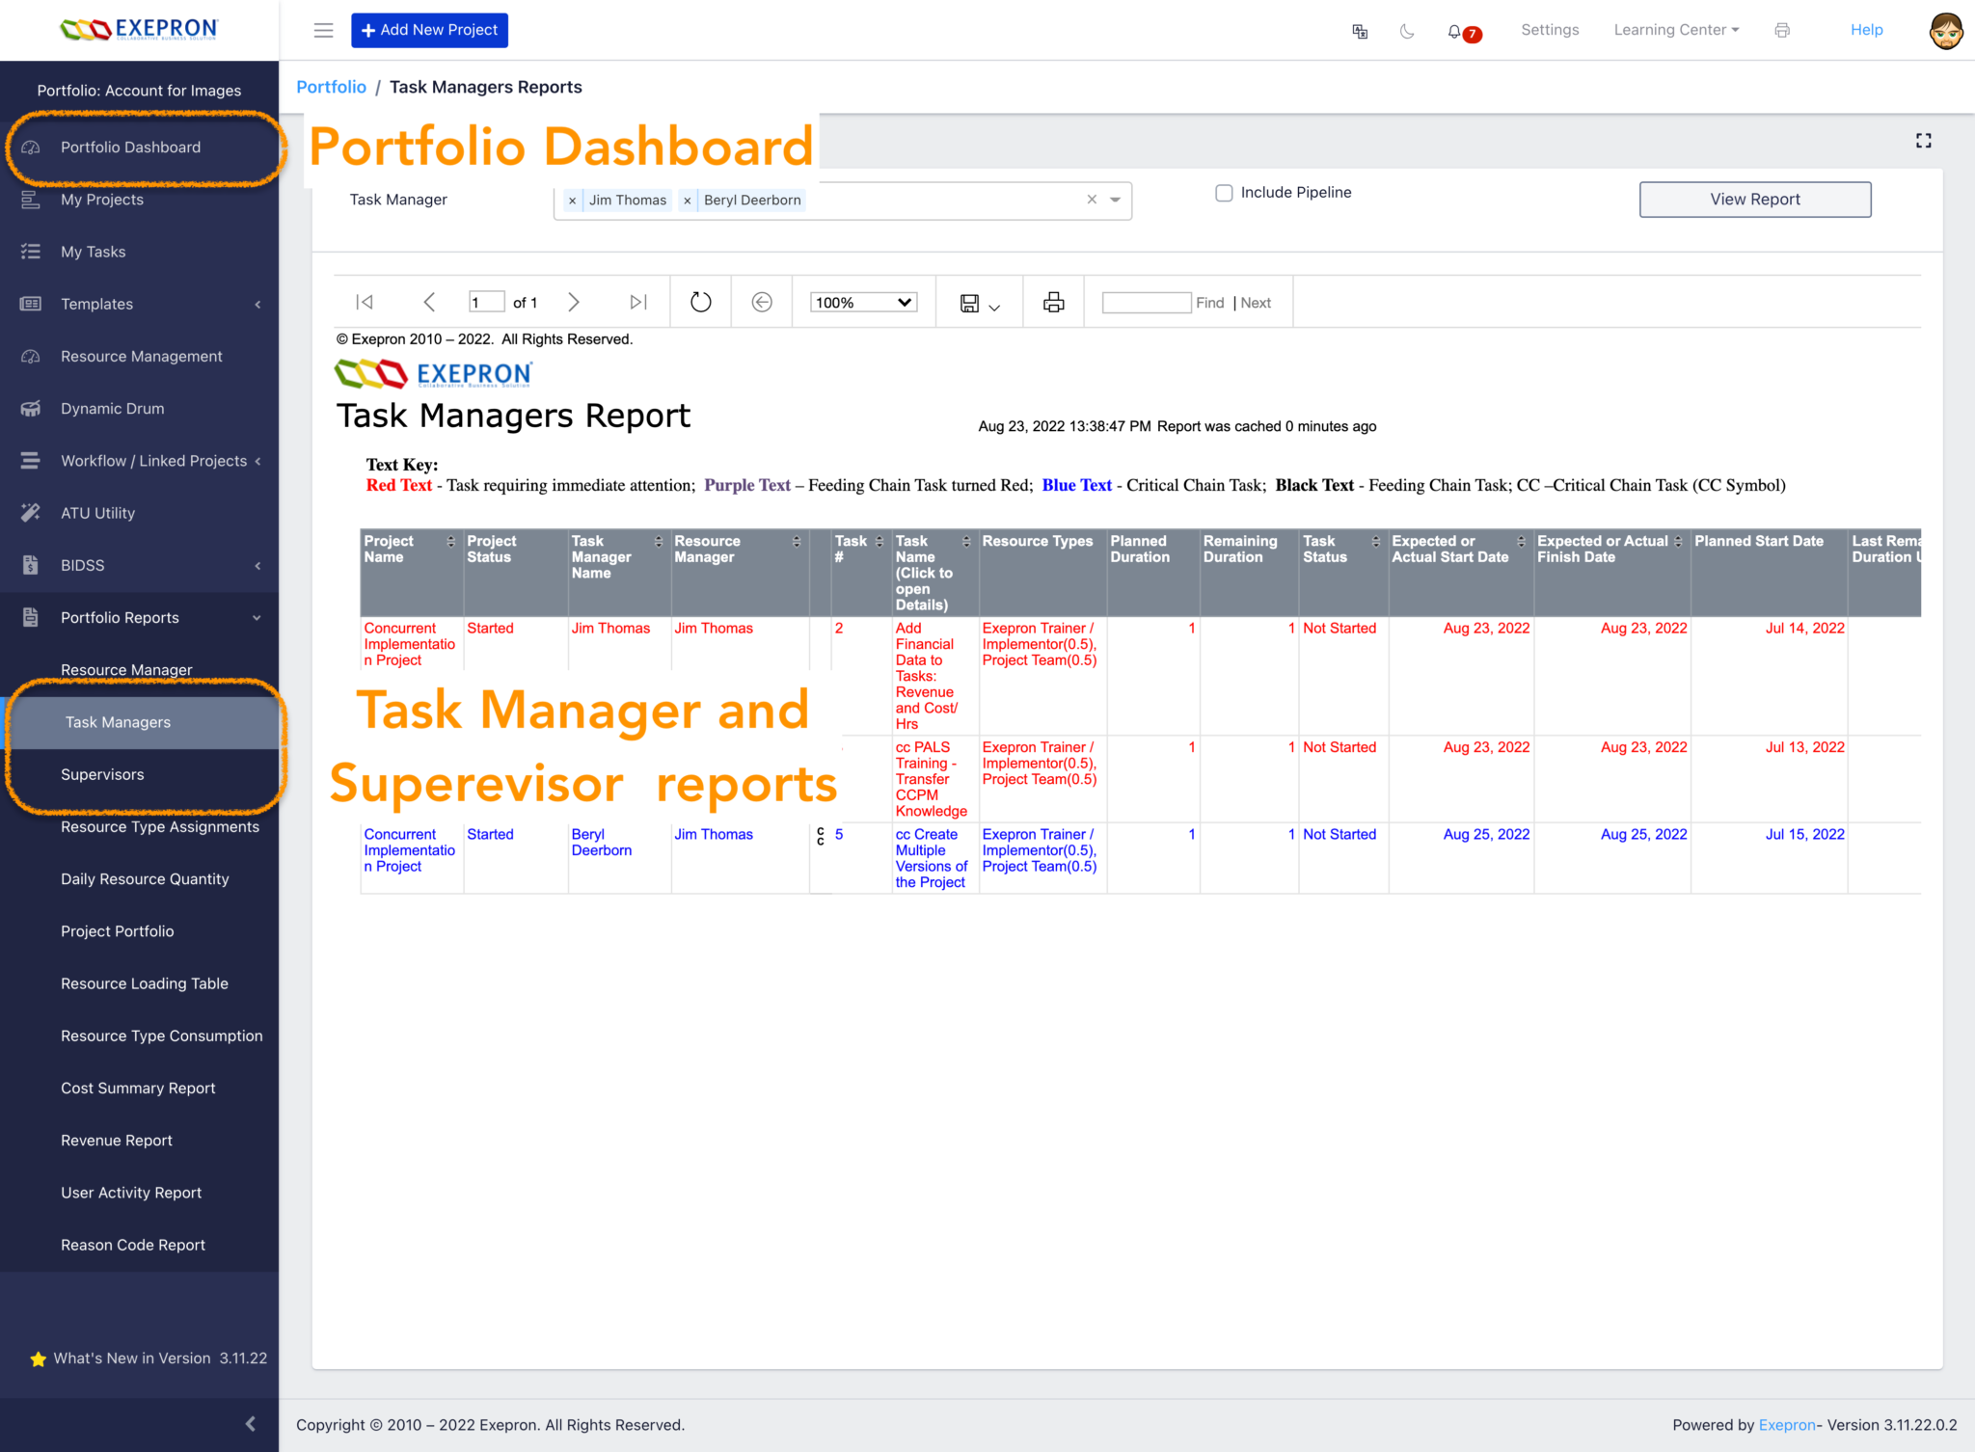Open the user avatar profile

pyautogui.click(x=1946, y=30)
